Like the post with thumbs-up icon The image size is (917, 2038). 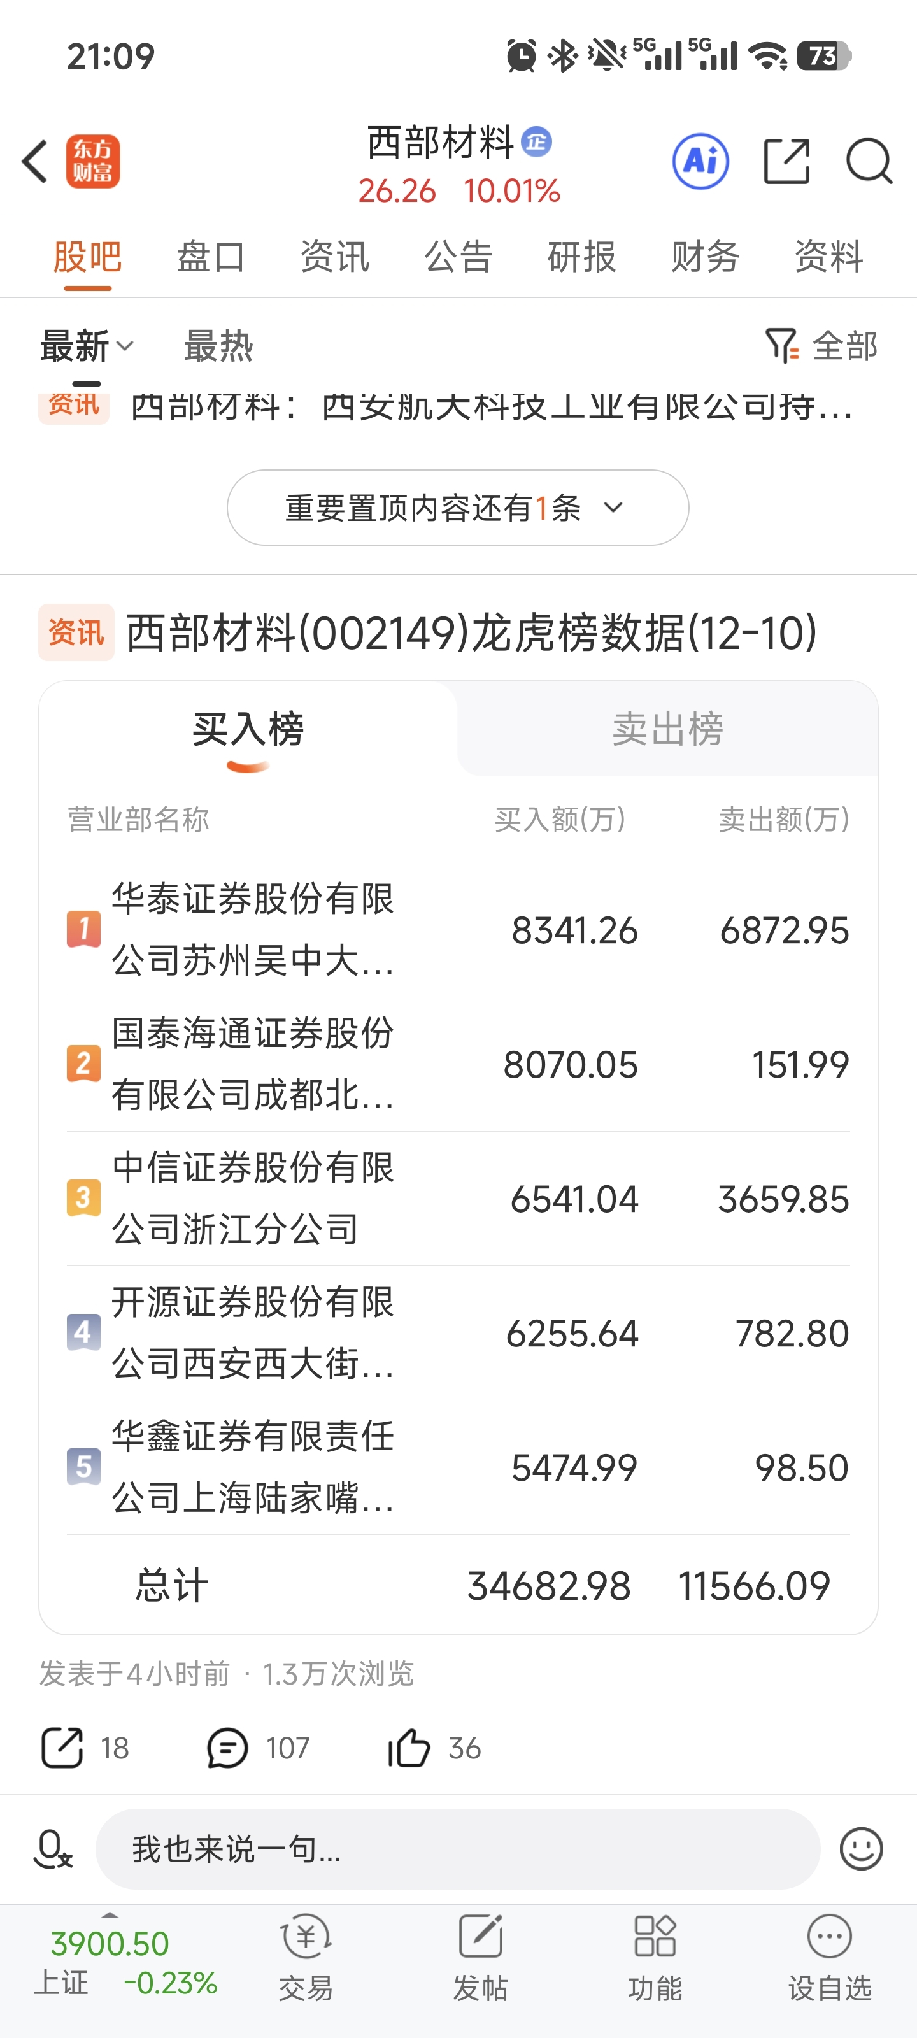pos(408,1748)
